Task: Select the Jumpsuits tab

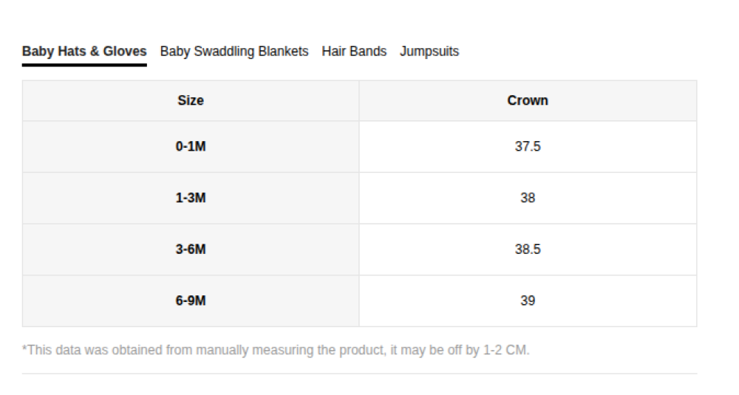Action: click(x=429, y=52)
